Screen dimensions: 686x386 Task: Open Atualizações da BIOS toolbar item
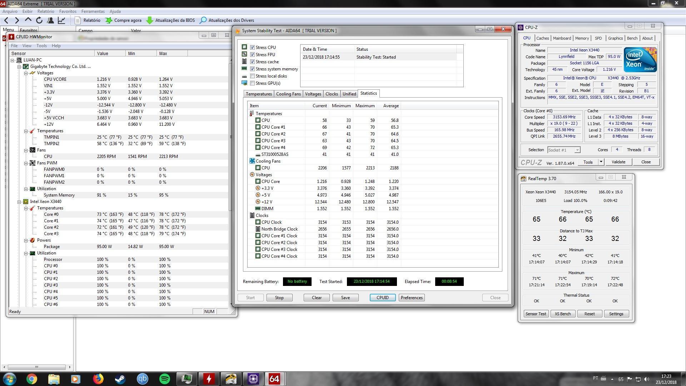pyautogui.click(x=170, y=20)
